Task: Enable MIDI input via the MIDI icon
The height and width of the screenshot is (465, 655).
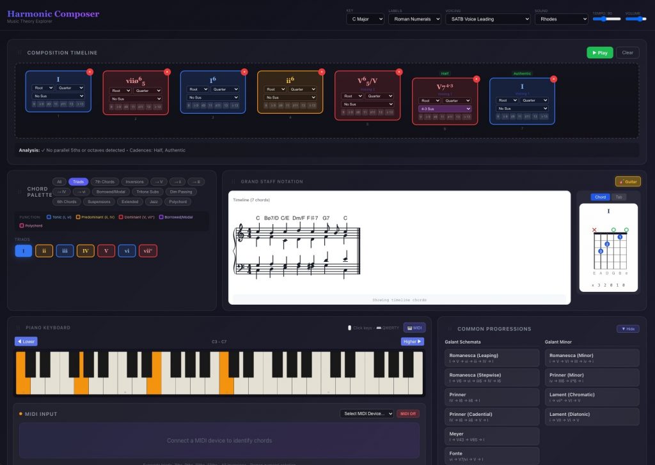Action: pyautogui.click(x=414, y=328)
